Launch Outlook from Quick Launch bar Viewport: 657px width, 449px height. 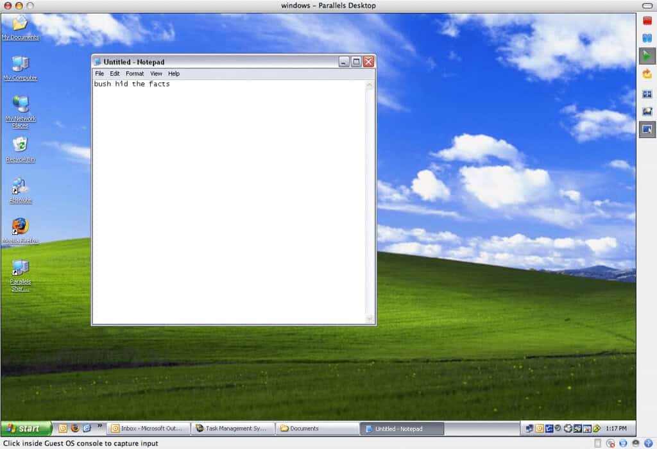(x=63, y=428)
